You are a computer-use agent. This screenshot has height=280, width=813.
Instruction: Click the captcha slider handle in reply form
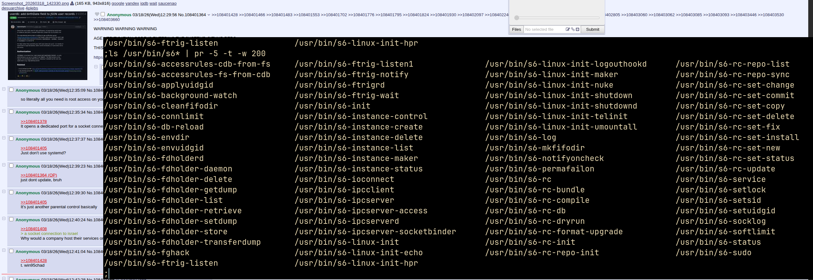click(517, 18)
